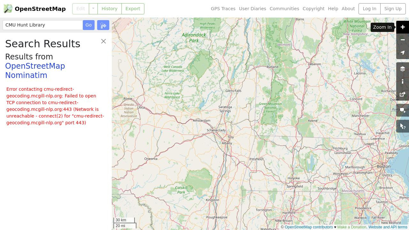Open the Share map panel
This screenshot has height=230, width=409.
[x=403, y=95]
